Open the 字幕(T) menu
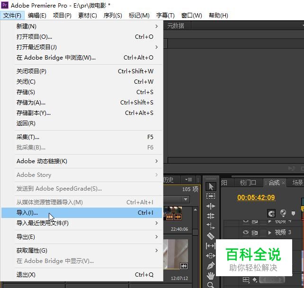 165,16
